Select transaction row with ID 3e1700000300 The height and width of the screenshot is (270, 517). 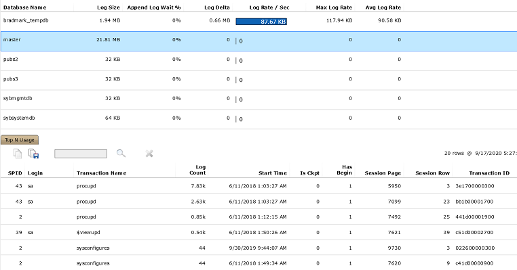pyautogui.click(x=258, y=186)
